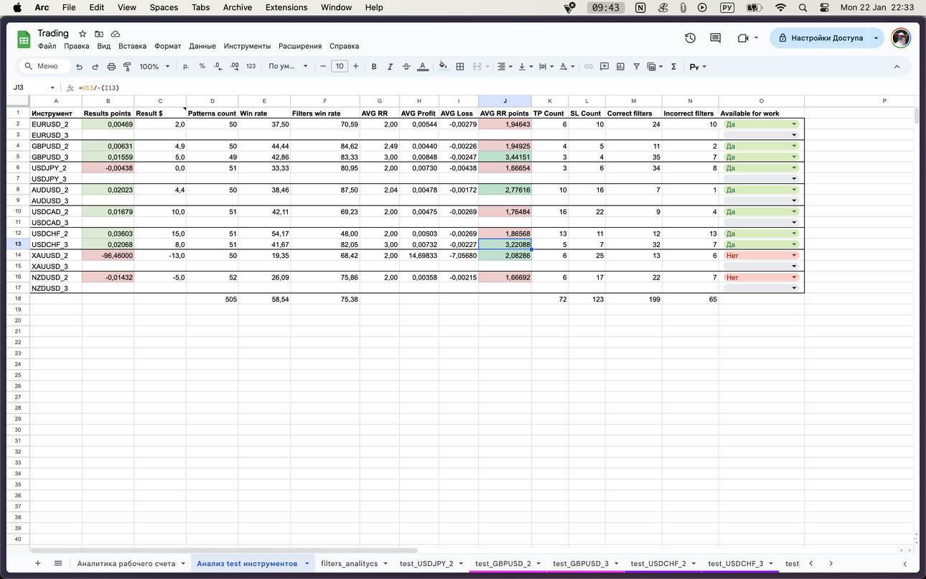The width and height of the screenshot is (926, 579).
Task: Open the Расширения menu
Action: (300, 46)
